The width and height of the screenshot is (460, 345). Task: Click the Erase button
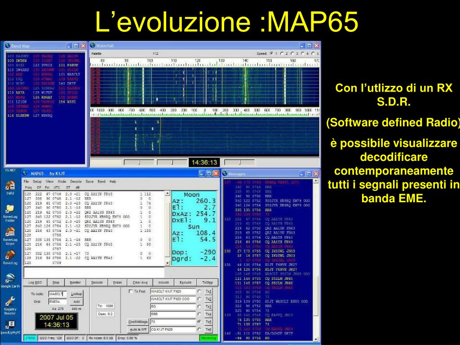117,282
